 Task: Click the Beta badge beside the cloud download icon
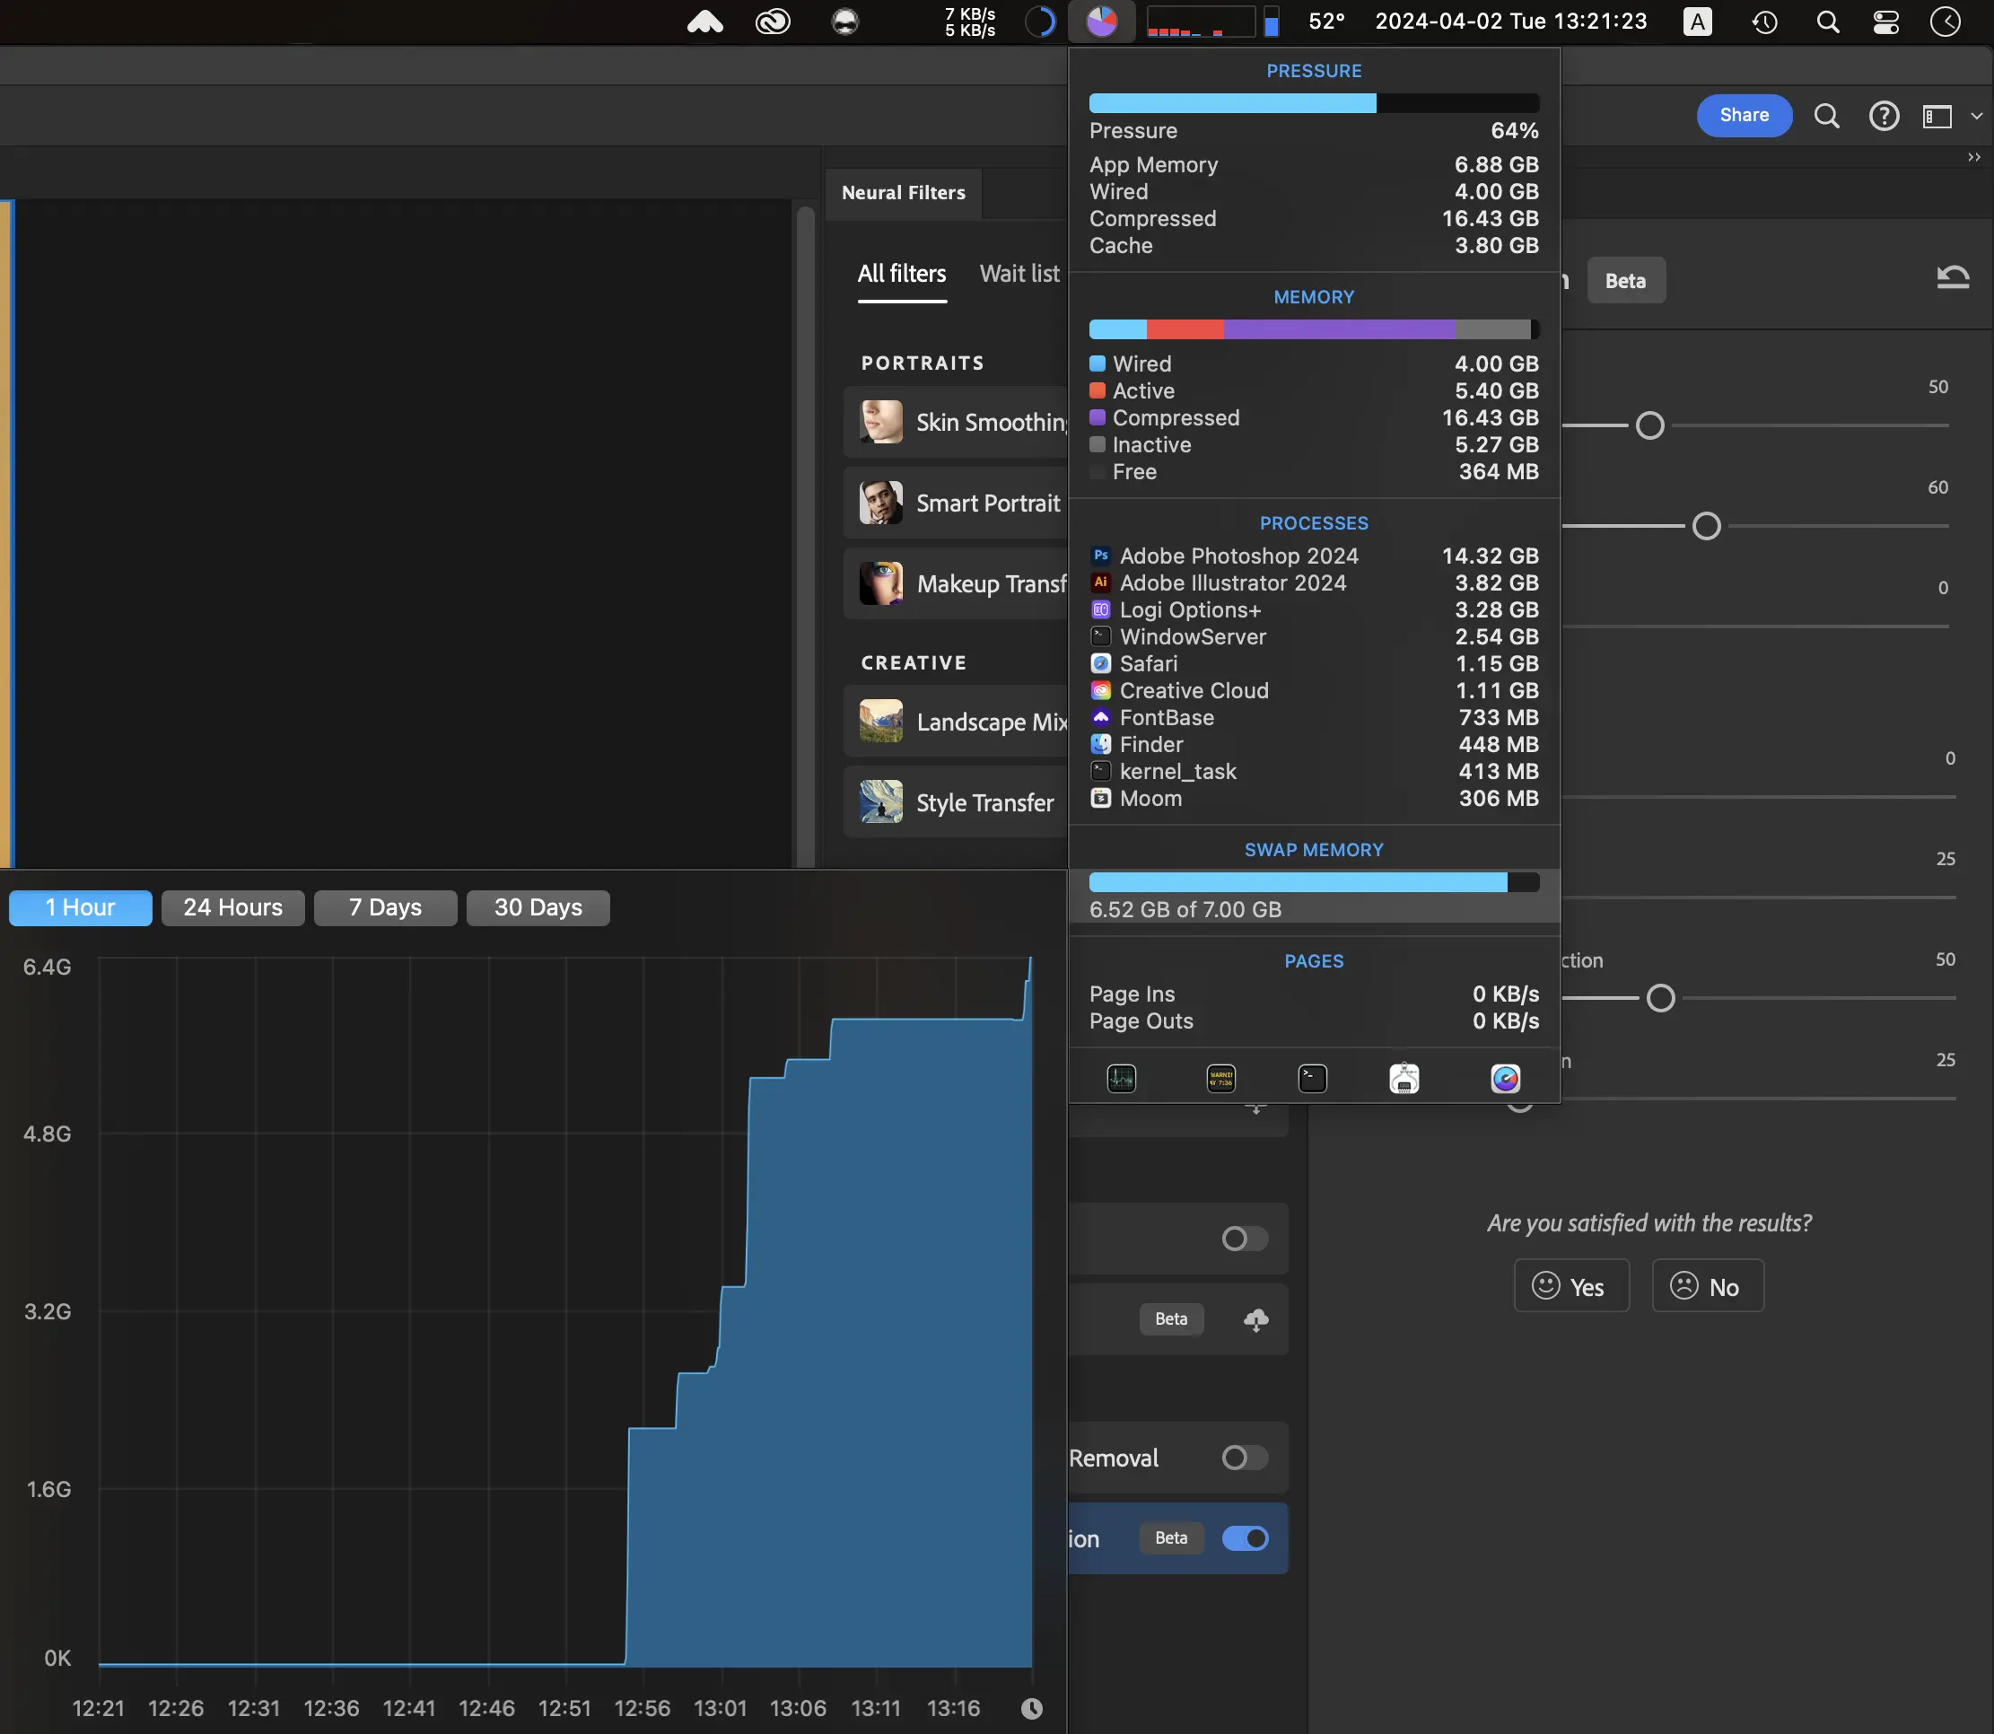coord(1172,1318)
